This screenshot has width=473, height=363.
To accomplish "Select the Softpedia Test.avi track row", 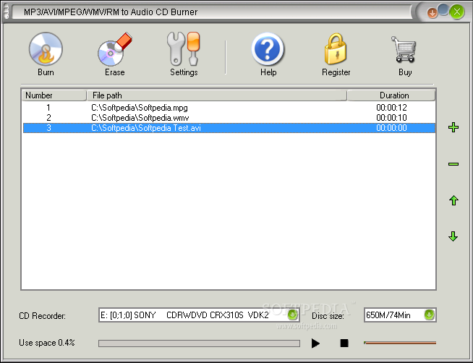I will pyautogui.click(x=229, y=128).
